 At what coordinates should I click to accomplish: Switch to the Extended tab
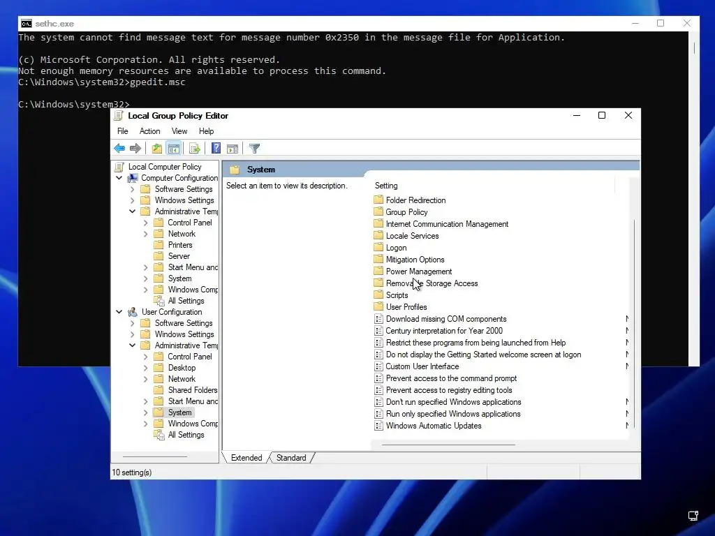pyautogui.click(x=246, y=458)
